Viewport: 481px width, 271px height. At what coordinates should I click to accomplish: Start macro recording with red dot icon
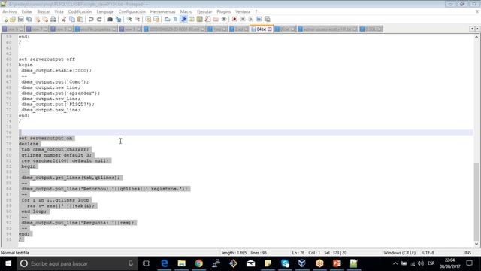pyautogui.click(x=234, y=19)
